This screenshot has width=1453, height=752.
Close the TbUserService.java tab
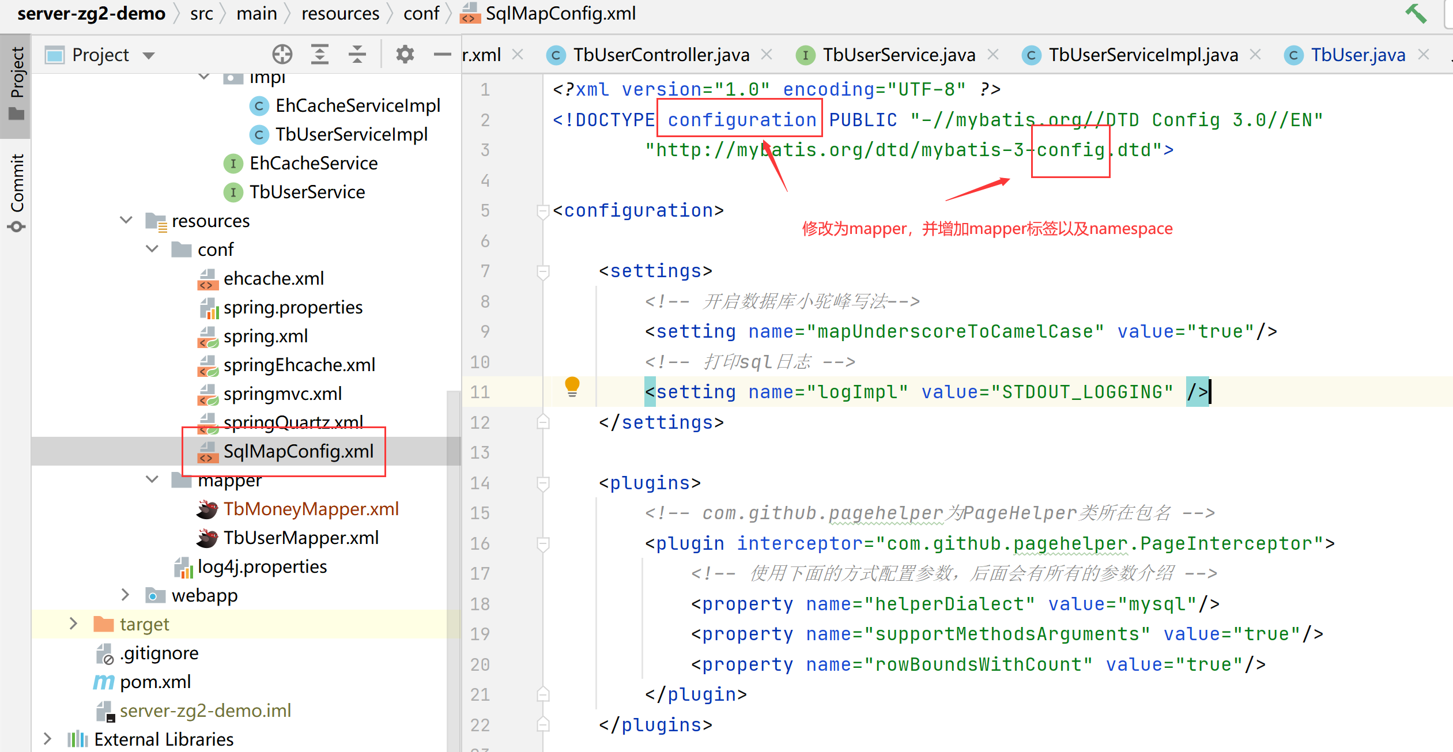point(992,55)
